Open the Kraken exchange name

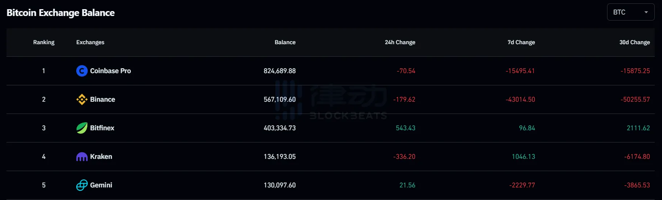coord(101,157)
